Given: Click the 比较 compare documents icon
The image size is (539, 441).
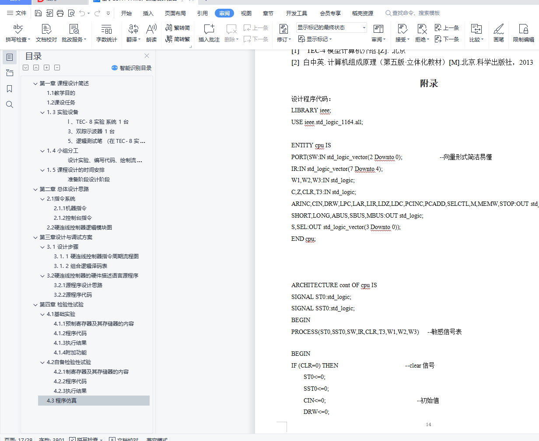Looking at the screenshot, I should point(476,29).
